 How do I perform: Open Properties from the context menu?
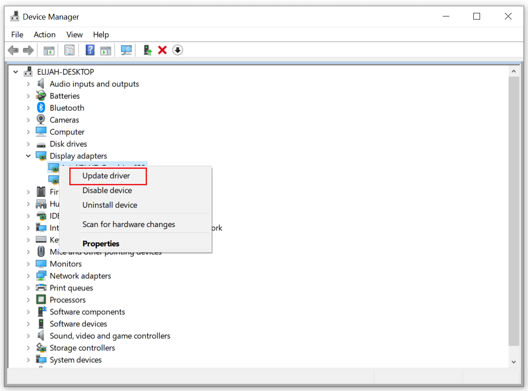pyautogui.click(x=101, y=244)
